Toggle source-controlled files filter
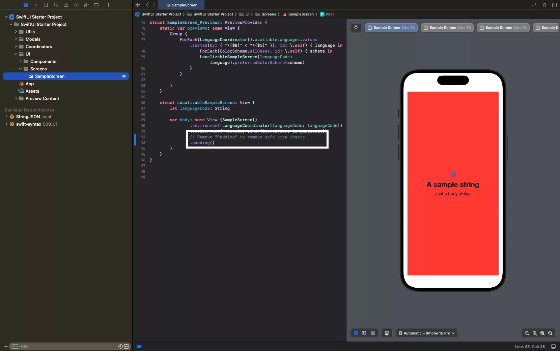This screenshot has width=560, height=351. coord(127,346)
